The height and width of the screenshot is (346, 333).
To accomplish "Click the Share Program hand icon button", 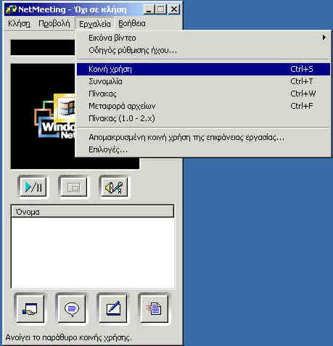I will click(30, 308).
